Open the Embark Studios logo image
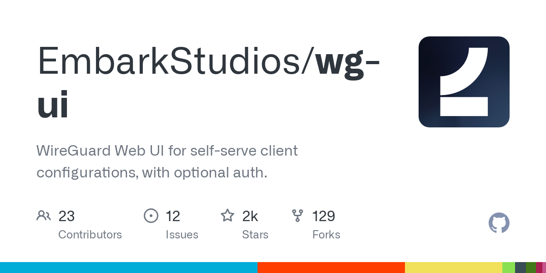This screenshot has height=273, width=546. coord(464,82)
